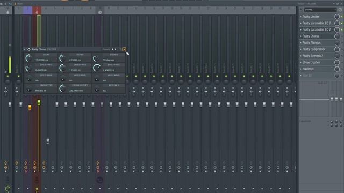The width and height of the screenshot is (344, 193).
Task: Open the Fruity Chorus gear settings icon
Action: (x=28, y=49)
